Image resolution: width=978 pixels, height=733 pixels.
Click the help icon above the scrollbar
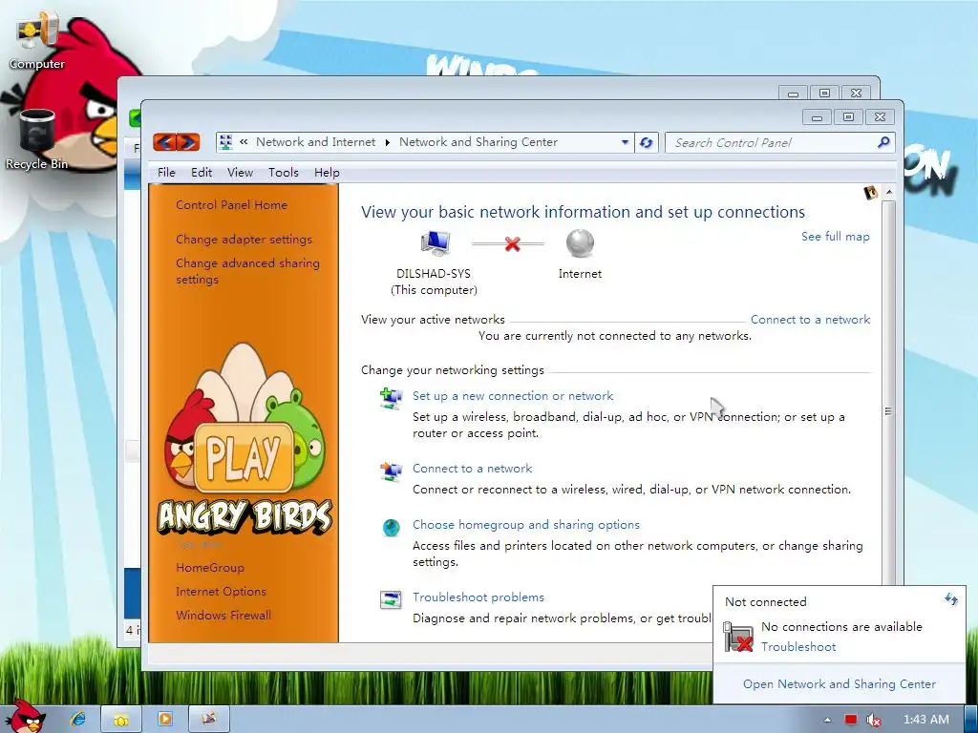point(871,193)
